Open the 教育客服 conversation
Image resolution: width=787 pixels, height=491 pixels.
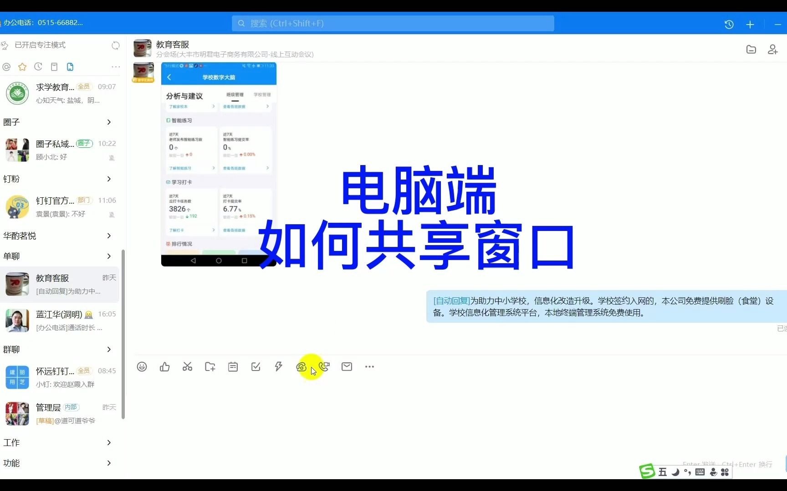(59, 284)
